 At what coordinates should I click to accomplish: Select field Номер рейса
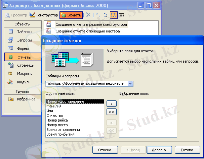(75, 120)
